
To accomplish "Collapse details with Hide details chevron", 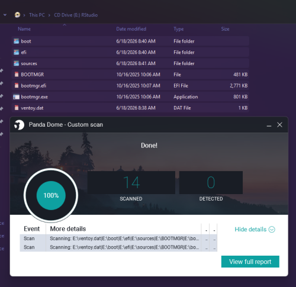I will tap(272, 230).
